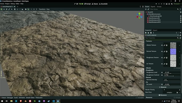
Task: Collapse the Textures section
Action: [x=149, y=41]
